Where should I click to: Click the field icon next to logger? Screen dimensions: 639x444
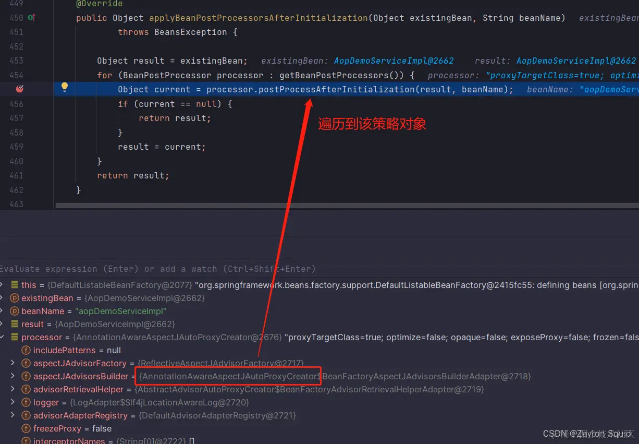(x=26, y=402)
